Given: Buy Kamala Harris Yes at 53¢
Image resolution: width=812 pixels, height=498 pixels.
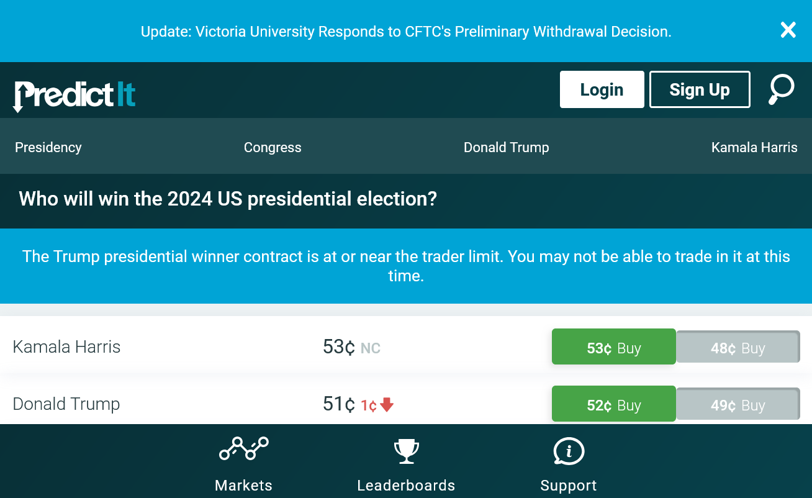Looking at the screenshot, I should coord(613,347).
